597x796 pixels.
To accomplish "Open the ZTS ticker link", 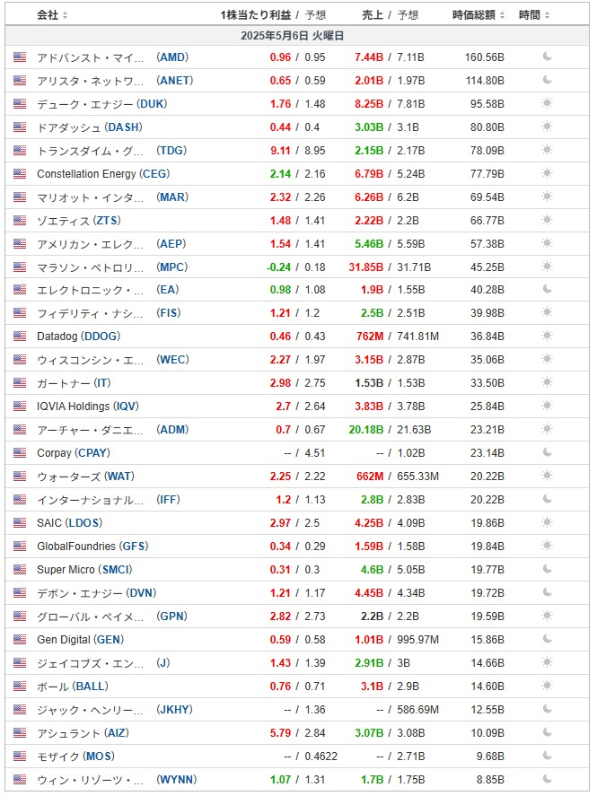I will click(107, 221).
